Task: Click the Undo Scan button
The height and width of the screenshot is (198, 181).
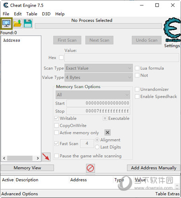Action: tap(147, 40)
